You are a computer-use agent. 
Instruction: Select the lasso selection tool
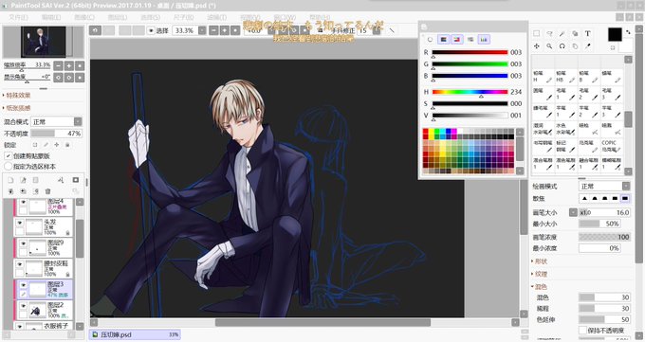pyautogui.click(x=549, y=34)
